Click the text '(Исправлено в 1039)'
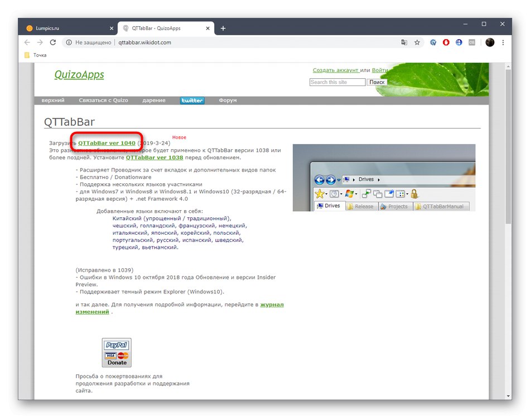This screenshot has width=530, height=418. point(104,270)
